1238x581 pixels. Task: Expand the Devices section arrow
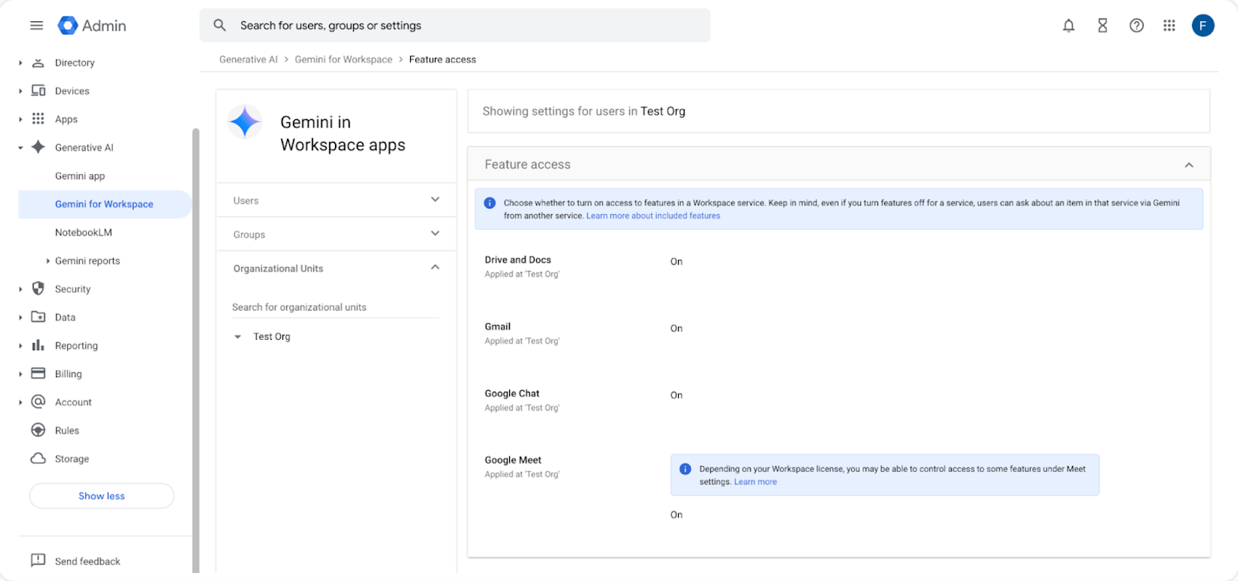(20, 91)
